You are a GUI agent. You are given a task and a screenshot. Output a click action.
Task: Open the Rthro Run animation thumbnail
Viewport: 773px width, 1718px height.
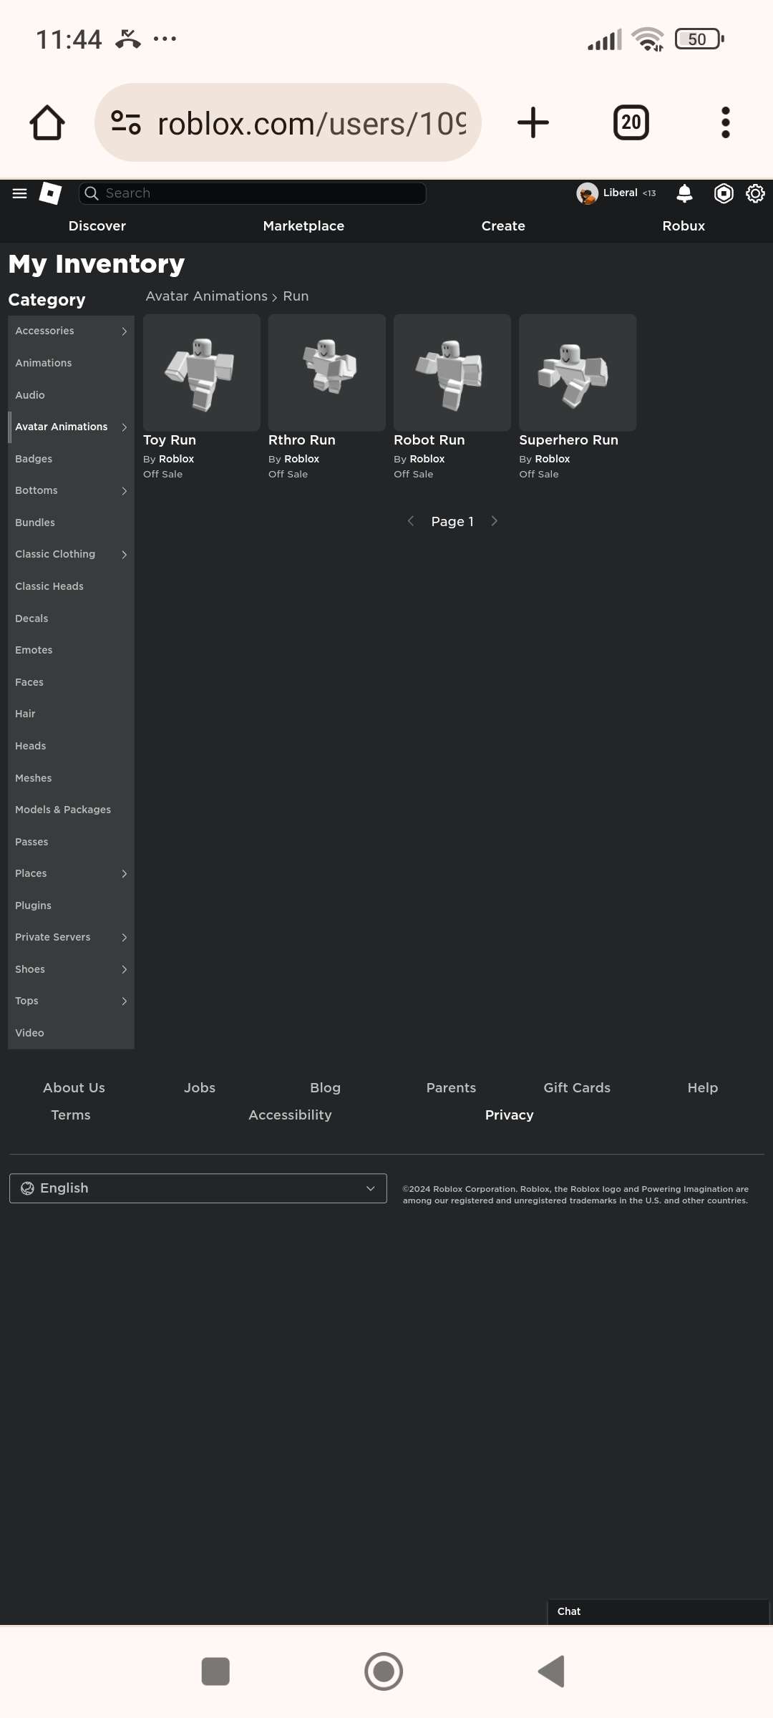point(327,373)
